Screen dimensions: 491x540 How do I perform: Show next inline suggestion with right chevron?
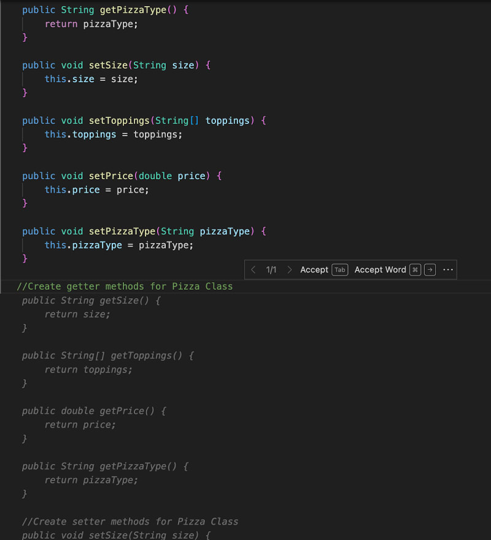tap(290, 270)
